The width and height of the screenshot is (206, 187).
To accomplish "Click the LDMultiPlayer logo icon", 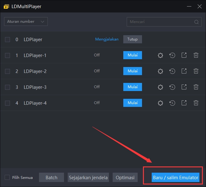I will click(x=6, y=7).
